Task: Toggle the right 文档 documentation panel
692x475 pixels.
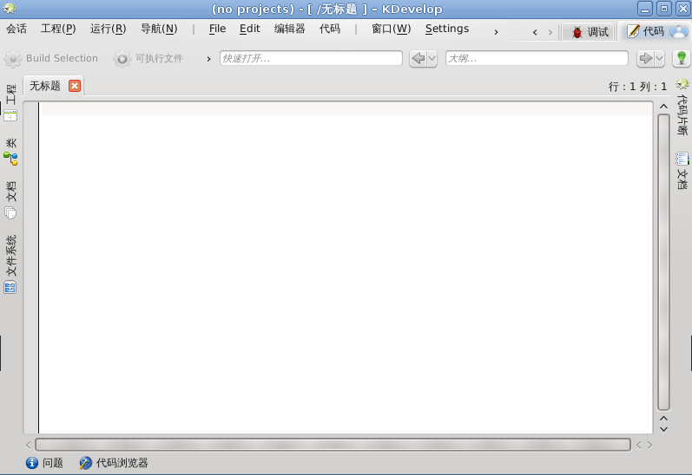Action: [x=682, y=172]
